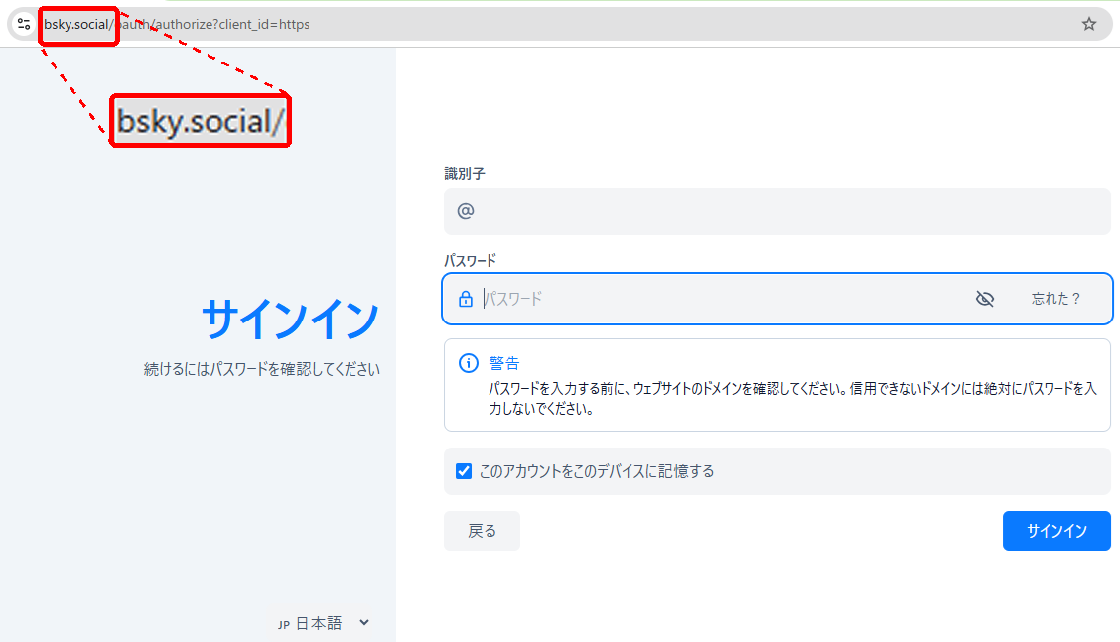Click the 警告 warning heading text
This screenshot has height=642, width=1120.
click(x=504, y=363)
